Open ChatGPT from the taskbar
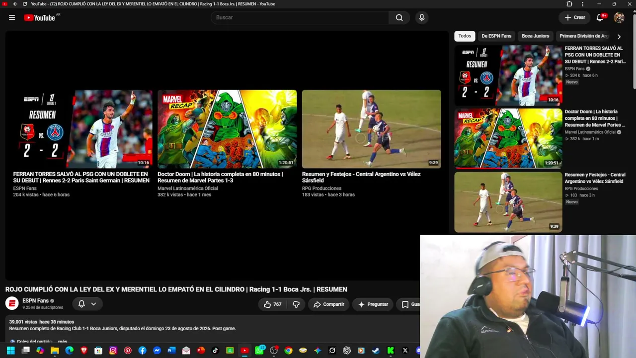636x358 pixels. [347, 351]
